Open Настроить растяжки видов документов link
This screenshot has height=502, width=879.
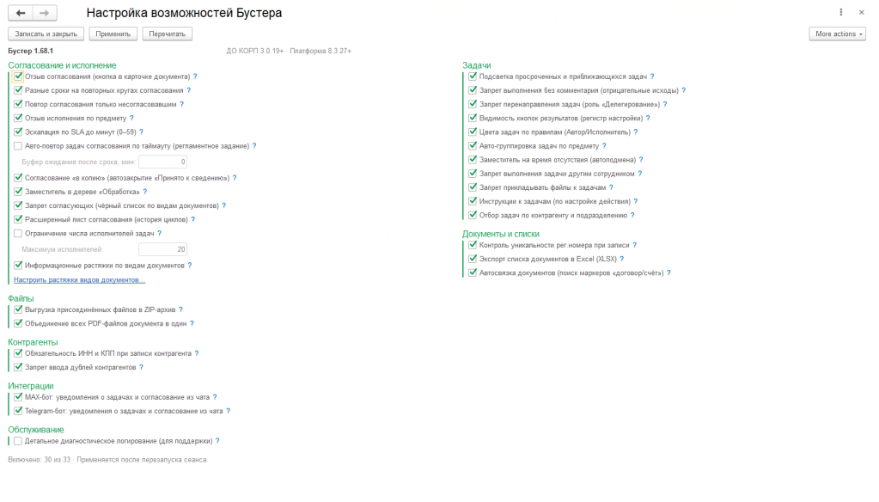[x=79, y=280]
